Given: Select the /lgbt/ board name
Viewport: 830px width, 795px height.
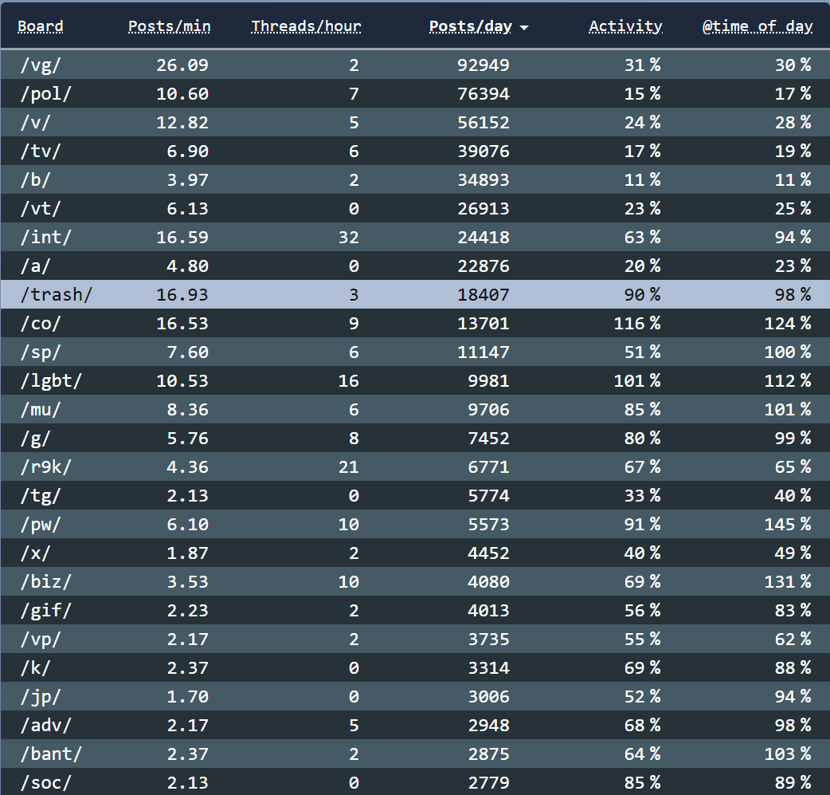Looking at the screenshot, I should click(51, 380).
